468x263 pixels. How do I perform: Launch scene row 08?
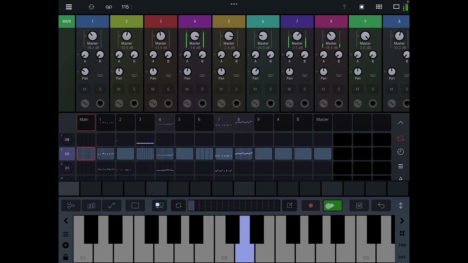[67, 140]
